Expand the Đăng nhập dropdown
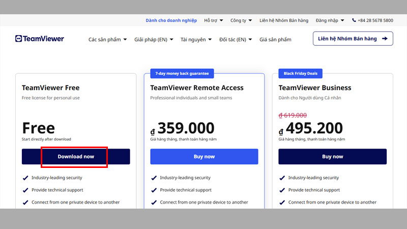Image resolution: width=407 pixels, height=229 pixels. 330,20
